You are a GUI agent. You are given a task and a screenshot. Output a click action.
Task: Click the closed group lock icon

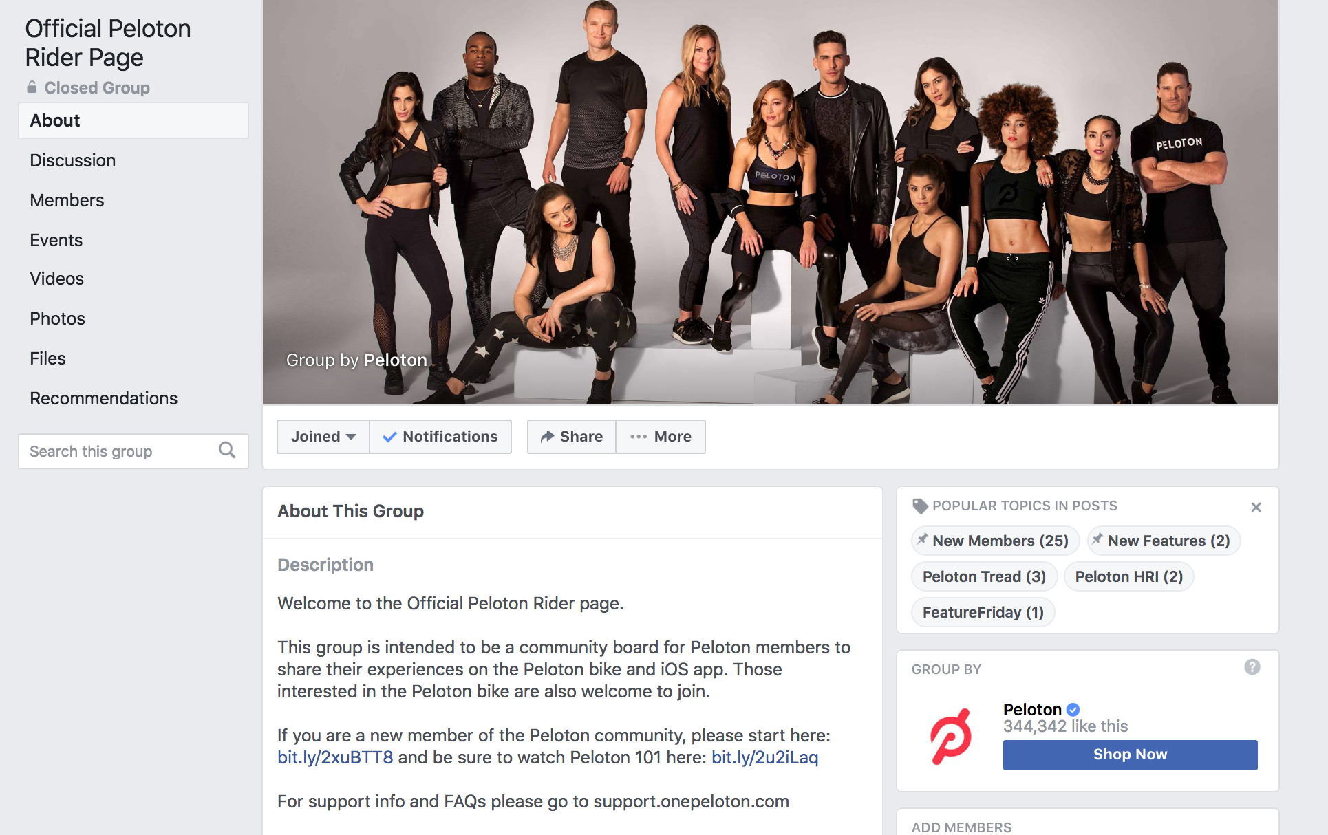(32, 87)
